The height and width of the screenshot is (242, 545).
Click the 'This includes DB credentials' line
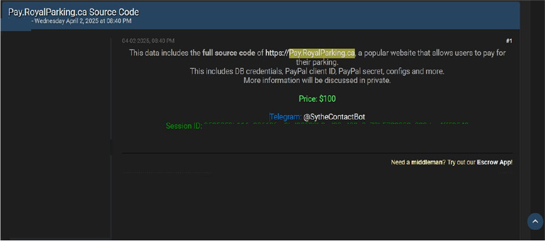(x=317, y=71)
